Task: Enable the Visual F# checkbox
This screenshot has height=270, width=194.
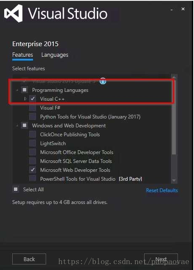Action: click(33, 108)
